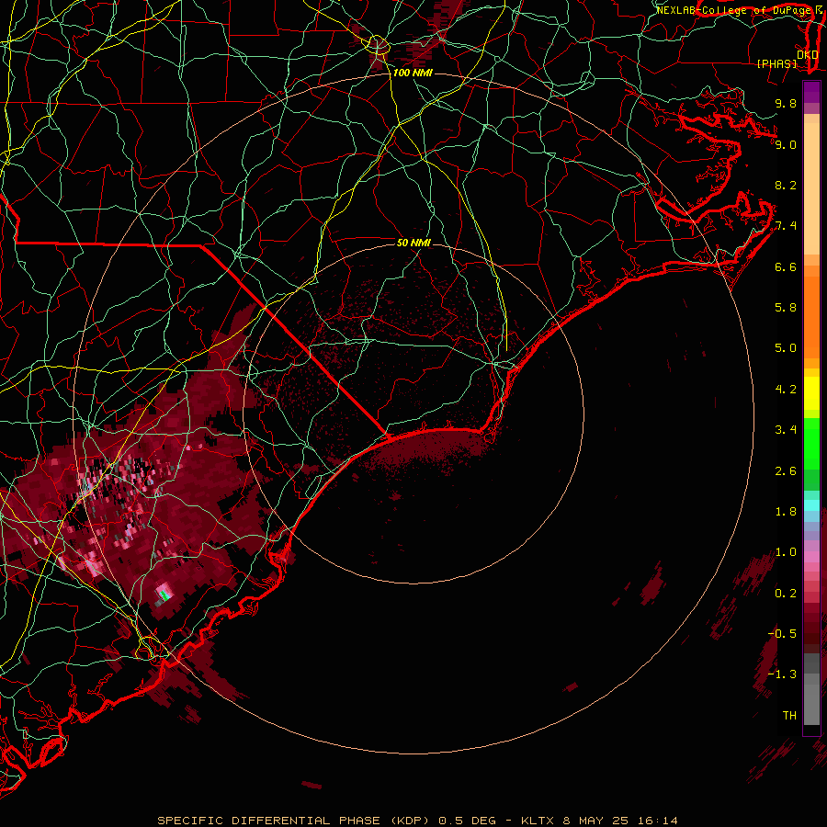Click the green high-KDP core in the storm
This screenshot has height=827, width=827.
click(x=164, y=595)
